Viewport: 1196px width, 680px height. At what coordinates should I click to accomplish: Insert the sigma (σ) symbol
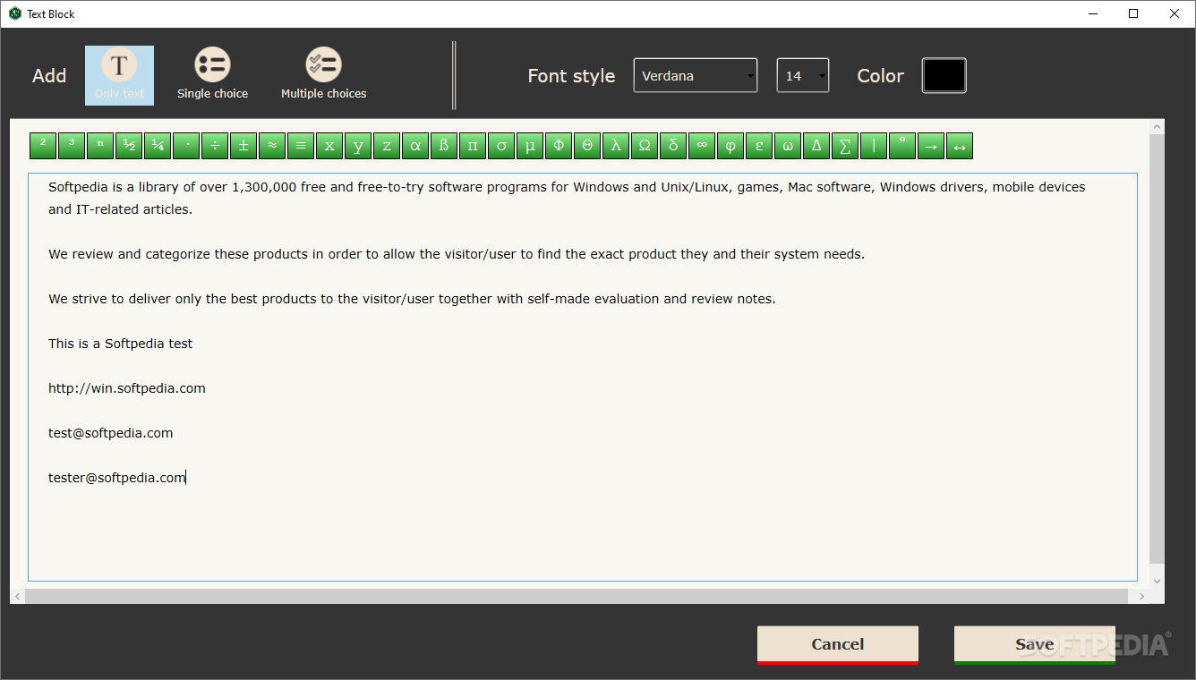tap(501, 146)
